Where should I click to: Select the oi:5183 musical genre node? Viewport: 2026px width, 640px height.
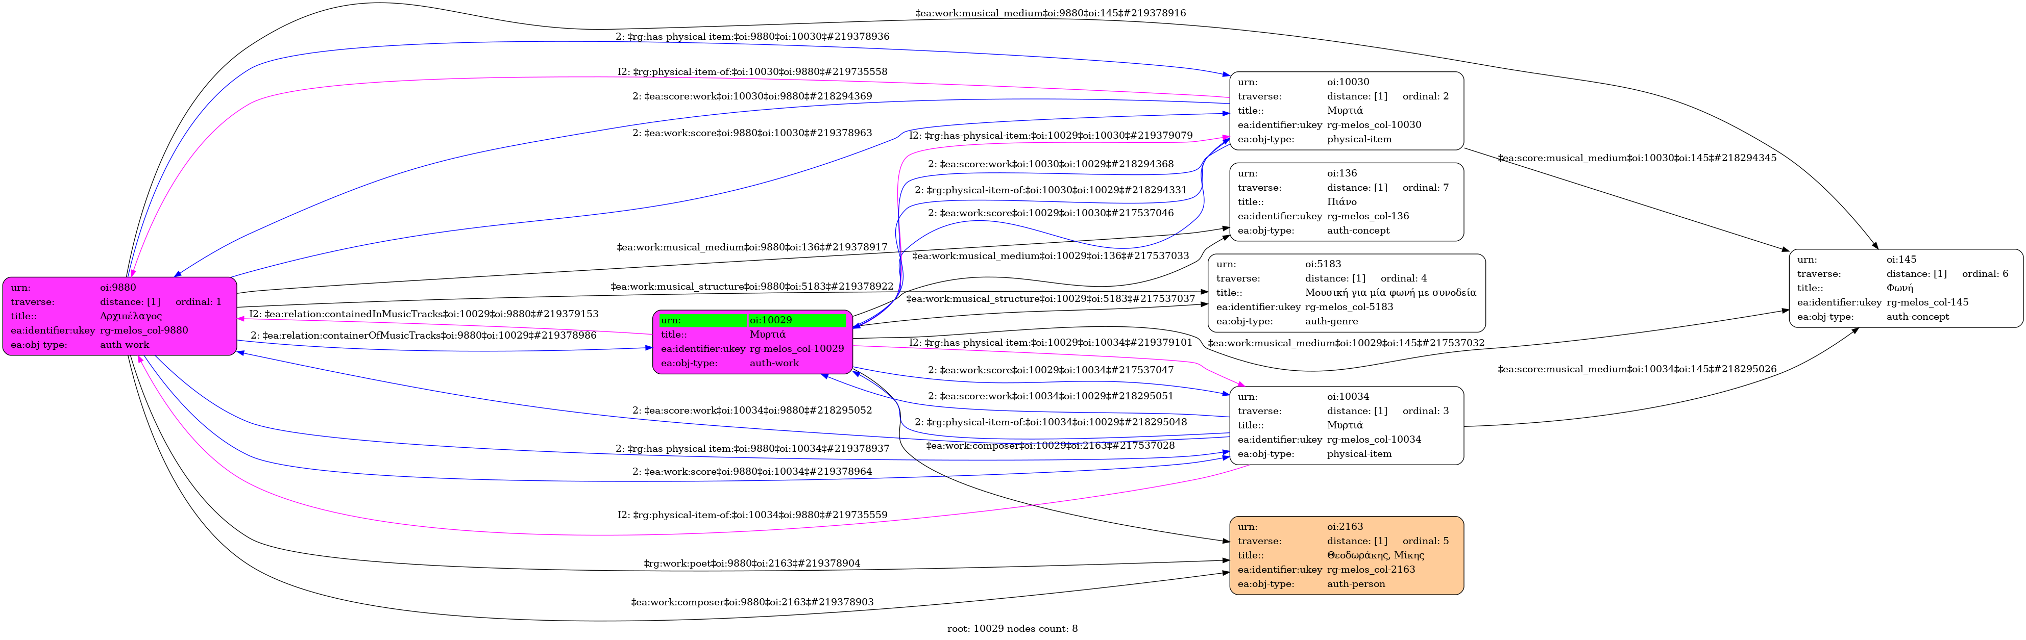tap(1346, 292)
